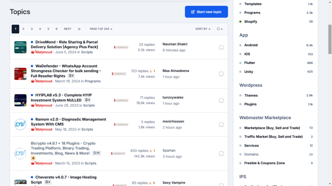
Task: Open HYIPLAB v5.3 topic title
Action: point(61,97)
